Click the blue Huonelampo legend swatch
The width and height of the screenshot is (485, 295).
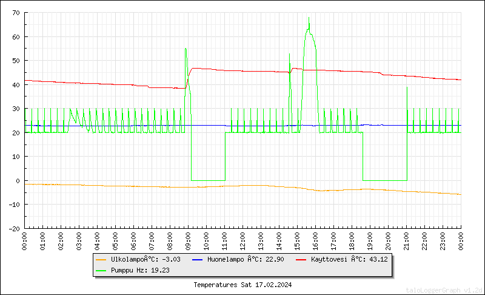[198, 260]
